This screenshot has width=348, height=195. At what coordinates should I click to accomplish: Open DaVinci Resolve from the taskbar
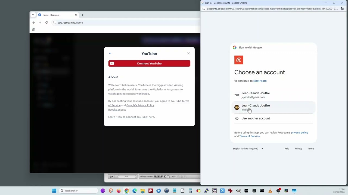(286, 191)
